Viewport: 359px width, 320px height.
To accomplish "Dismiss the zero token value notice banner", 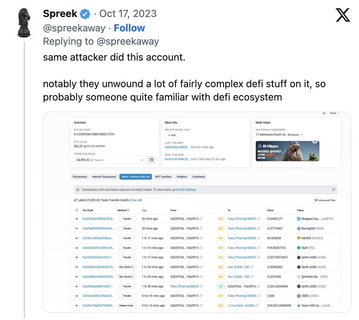I will point(333,189).
